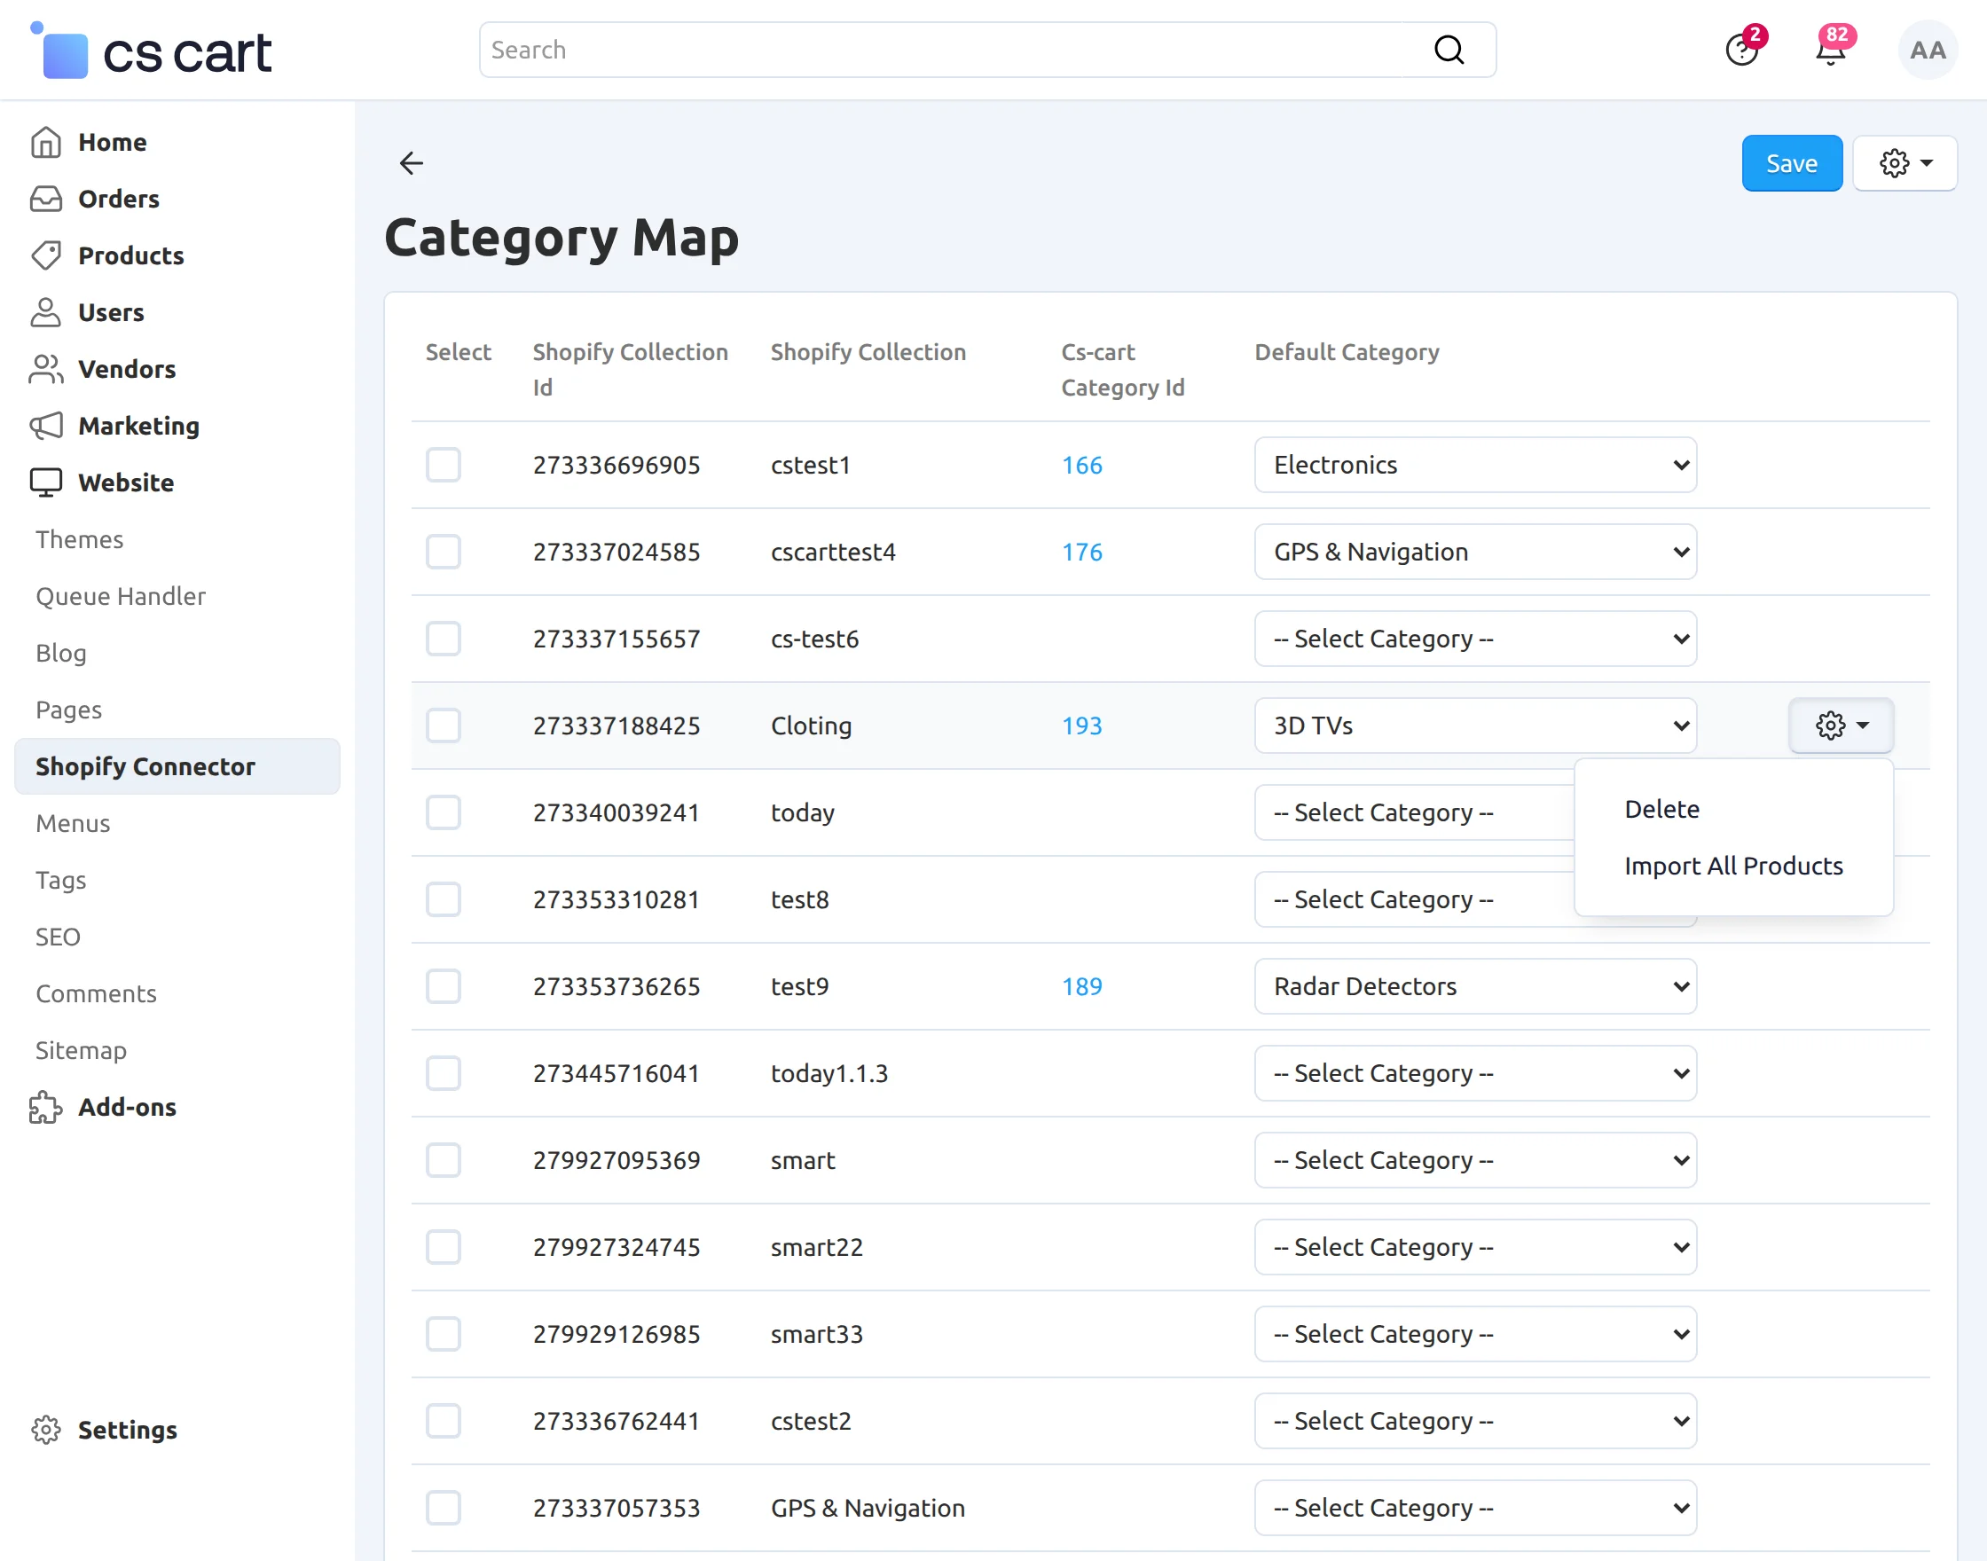
Task: Click inside the Search field
Action: point(914,50)
